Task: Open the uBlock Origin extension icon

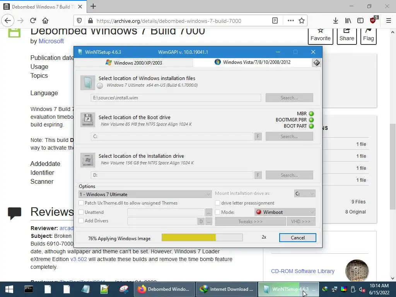Action: (x=373, y=20)
